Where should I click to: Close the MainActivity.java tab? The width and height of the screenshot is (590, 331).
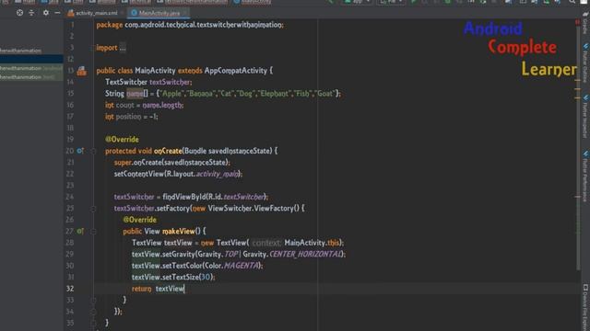pyautogui.click(x=185, y=13)
